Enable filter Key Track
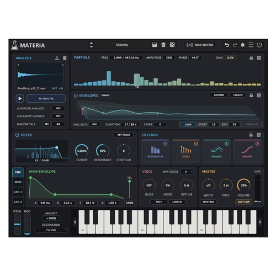The image size is (276, 276). pyautogui.click(x=124, y=135)
